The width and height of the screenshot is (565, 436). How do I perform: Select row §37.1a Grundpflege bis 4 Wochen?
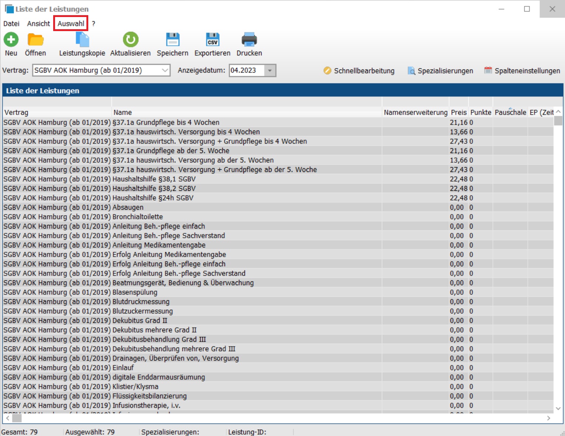click(x=278, y=122)
